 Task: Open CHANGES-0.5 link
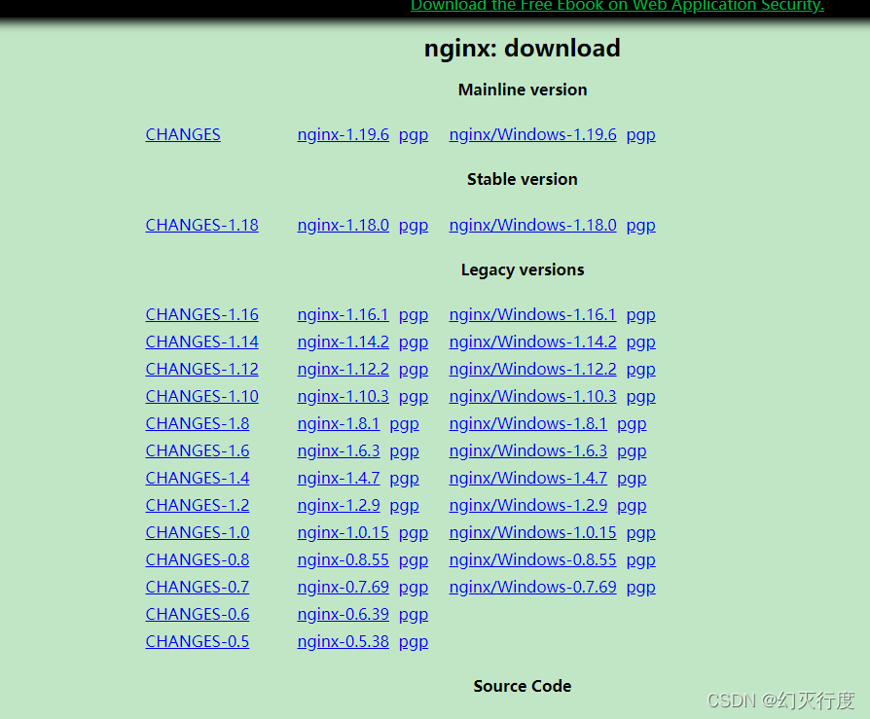[x=197, y=641]
